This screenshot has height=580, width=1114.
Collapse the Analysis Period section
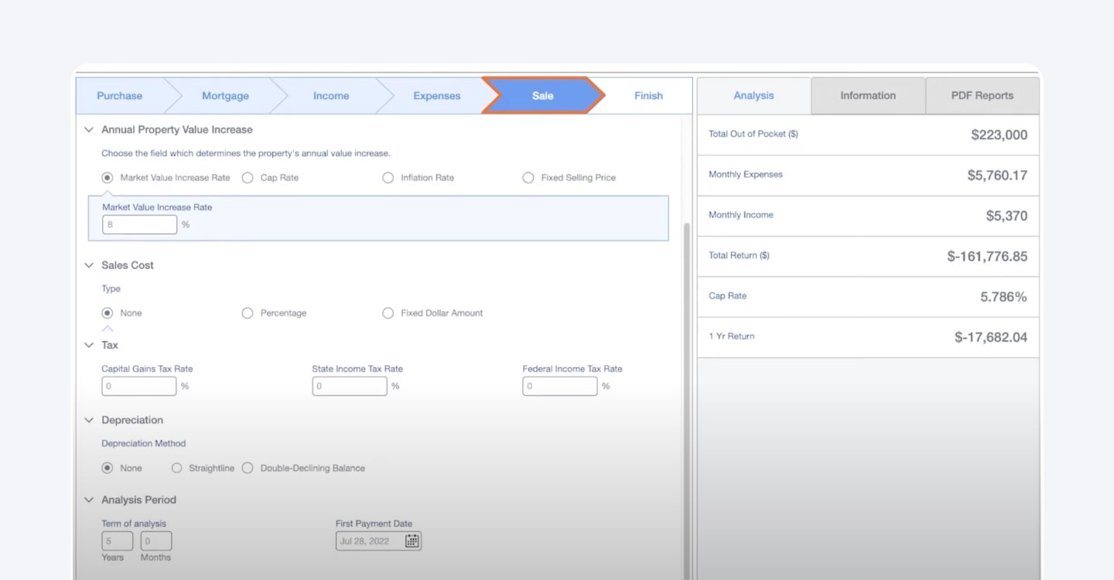pyautogui.click(x=88, y=500)
